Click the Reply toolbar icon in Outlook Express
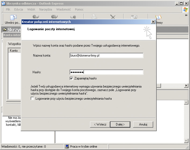 (x=36, y=17)
